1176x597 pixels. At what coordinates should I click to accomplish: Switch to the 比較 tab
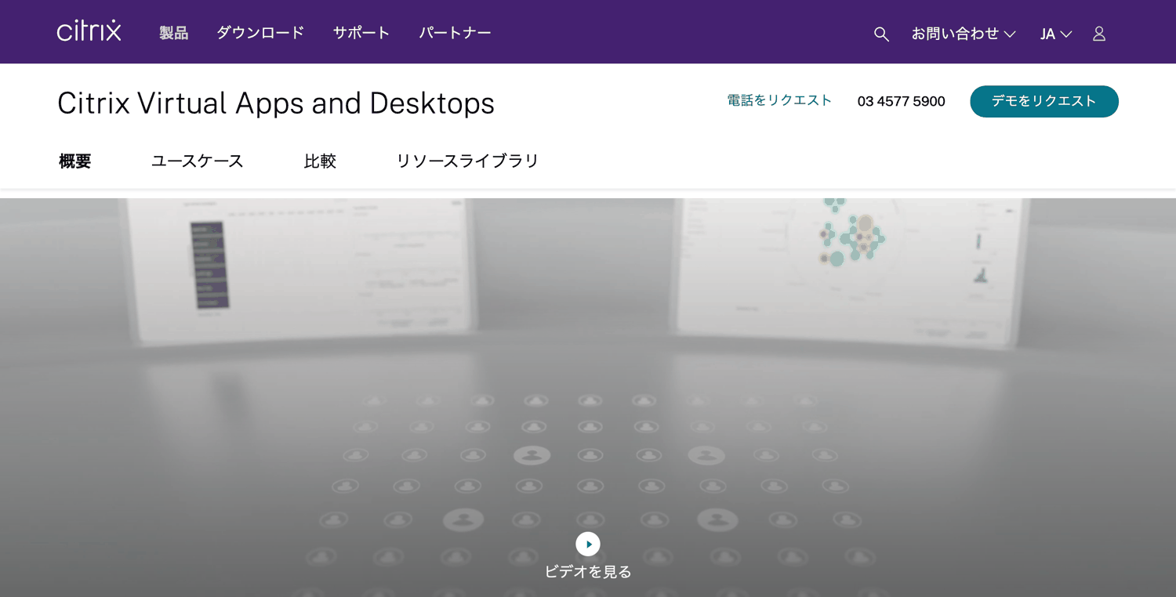coord(320,161)
